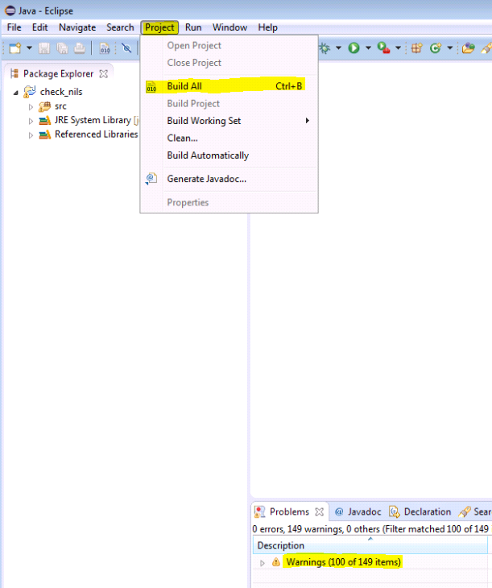Toggle the skip breakpoints toolbar icon
Screen dimensions: 492x588
(x=126, y=48)
